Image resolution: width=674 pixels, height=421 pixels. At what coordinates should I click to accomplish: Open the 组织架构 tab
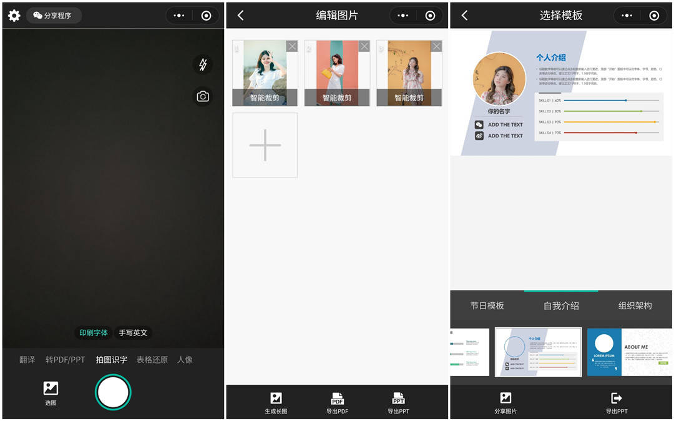point(635,305)
